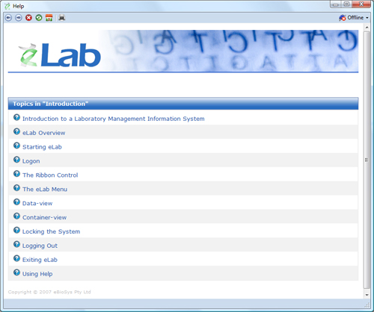Print the help topic using printer icon
Viewport: 374px width, 312px height.
click(62, 18)
